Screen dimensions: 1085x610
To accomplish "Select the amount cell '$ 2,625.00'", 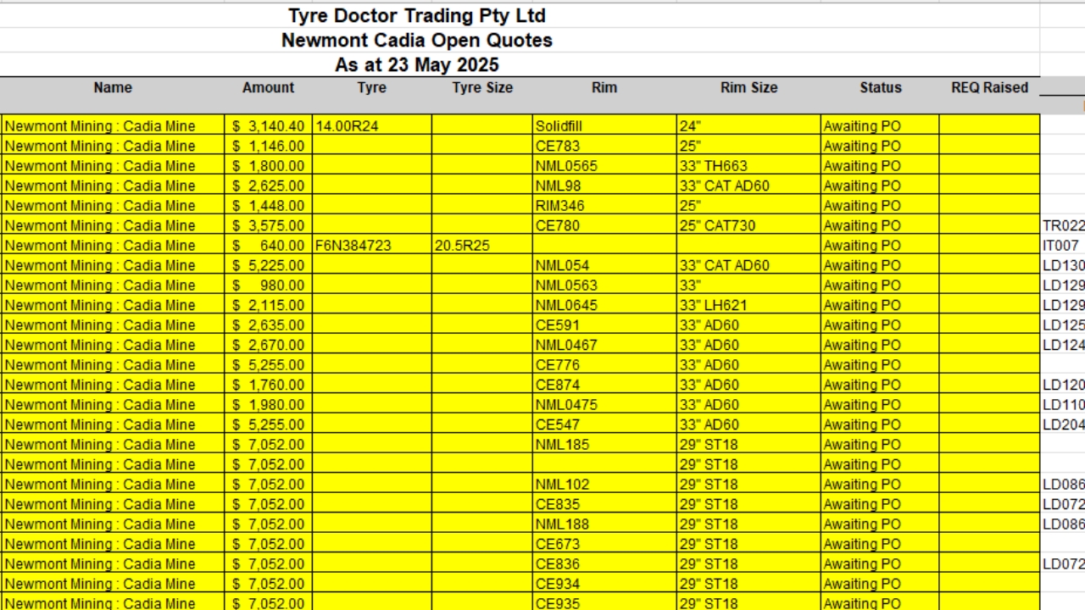I will [x=269, y=186].
